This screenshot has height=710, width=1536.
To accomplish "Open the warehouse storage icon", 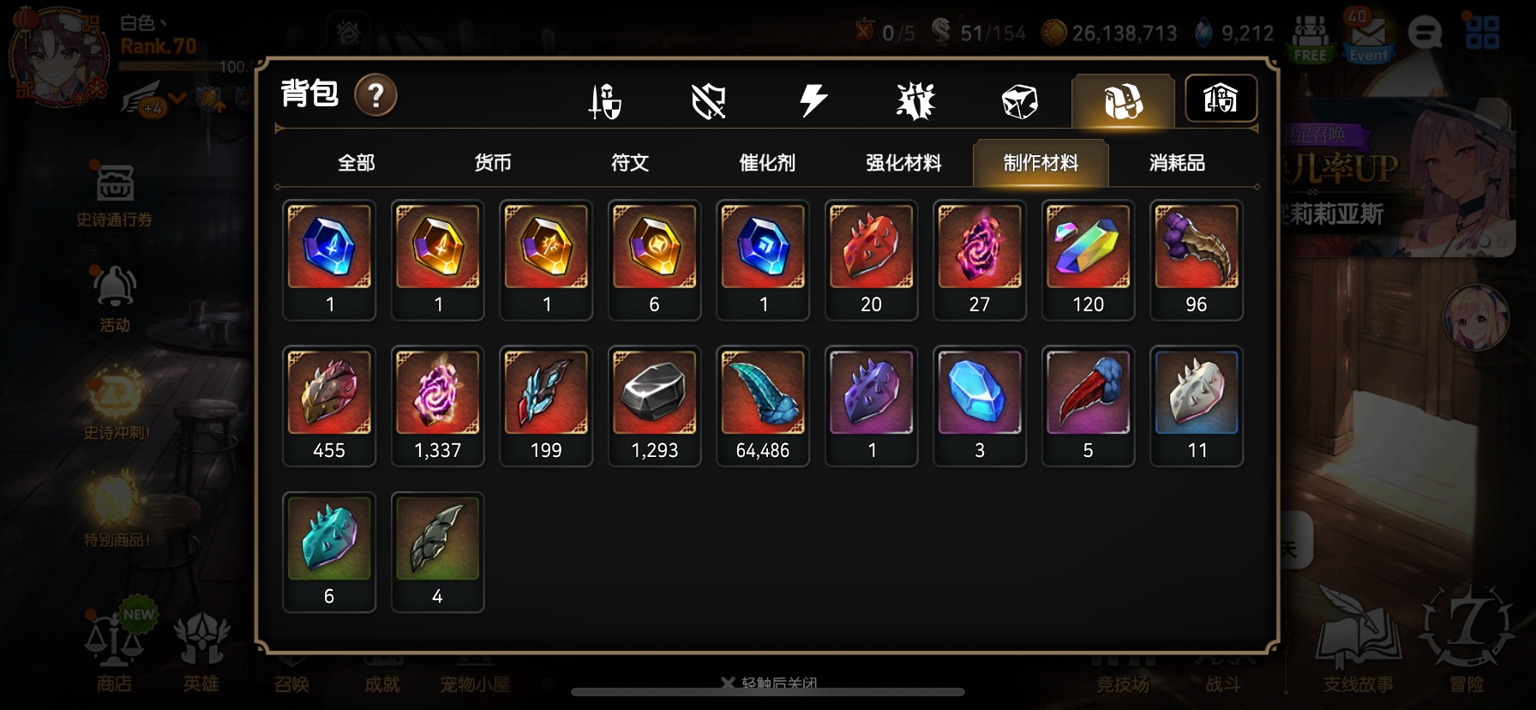I will 1221,98.
